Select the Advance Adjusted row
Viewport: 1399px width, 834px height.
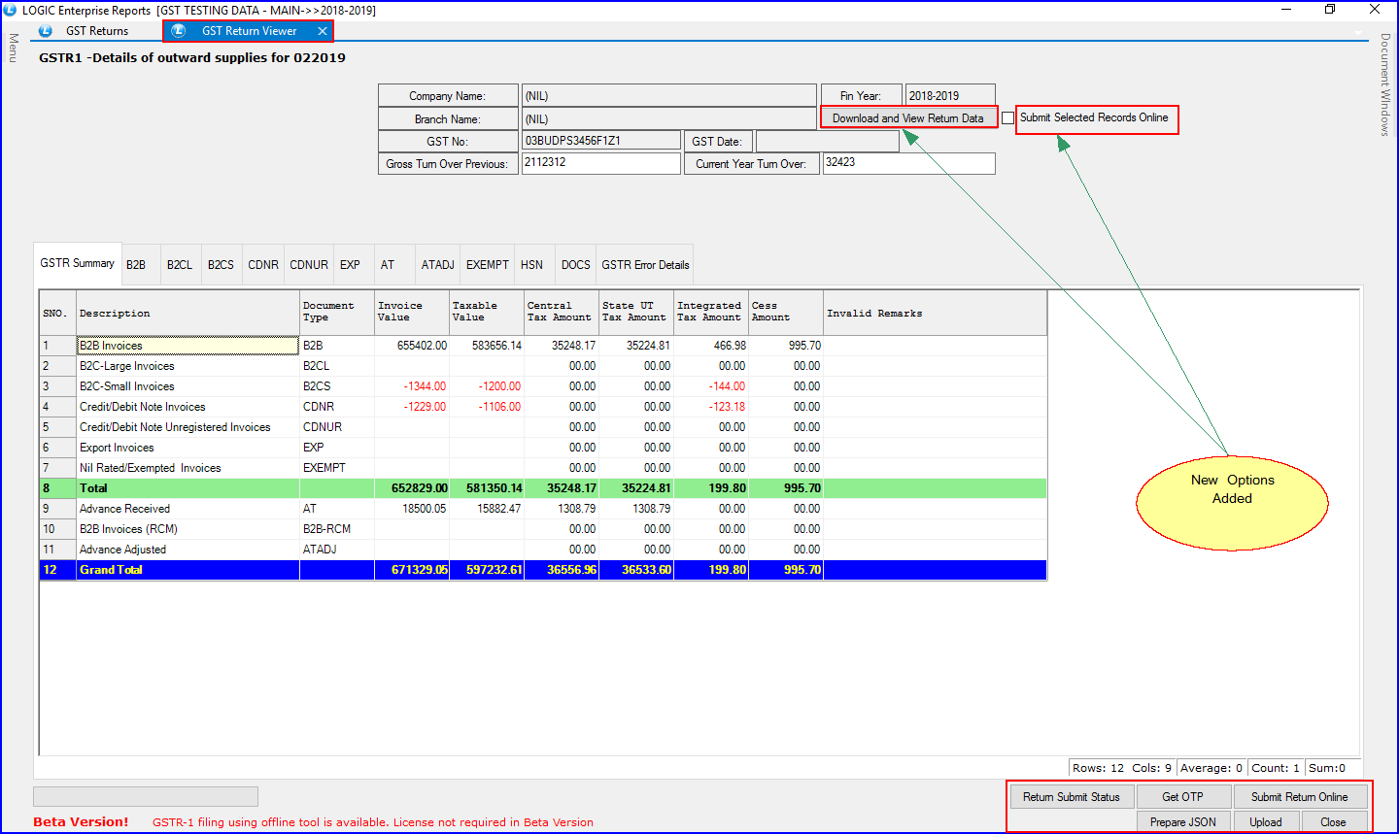[543, 550]
